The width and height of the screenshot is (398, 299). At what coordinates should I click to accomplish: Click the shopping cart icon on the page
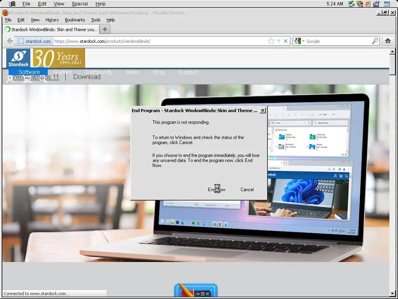click(x=28, y=79)
